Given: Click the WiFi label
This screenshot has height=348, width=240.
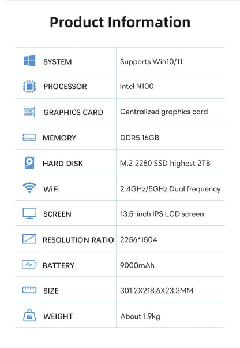Looking at the screenshot, I should point(51,189).
